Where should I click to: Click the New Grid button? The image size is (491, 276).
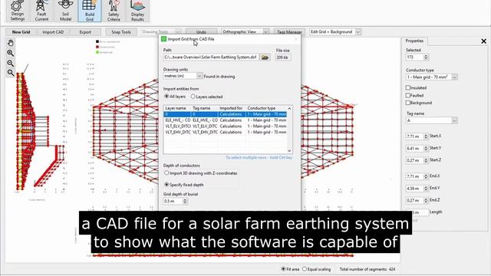click(21, 32)
